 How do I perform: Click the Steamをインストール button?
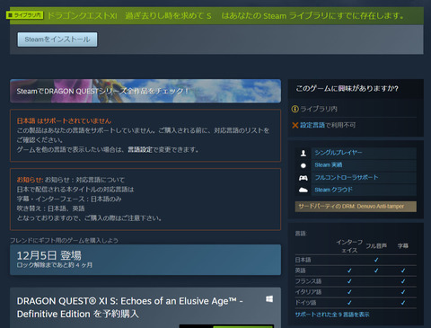[x=57, y=40]
